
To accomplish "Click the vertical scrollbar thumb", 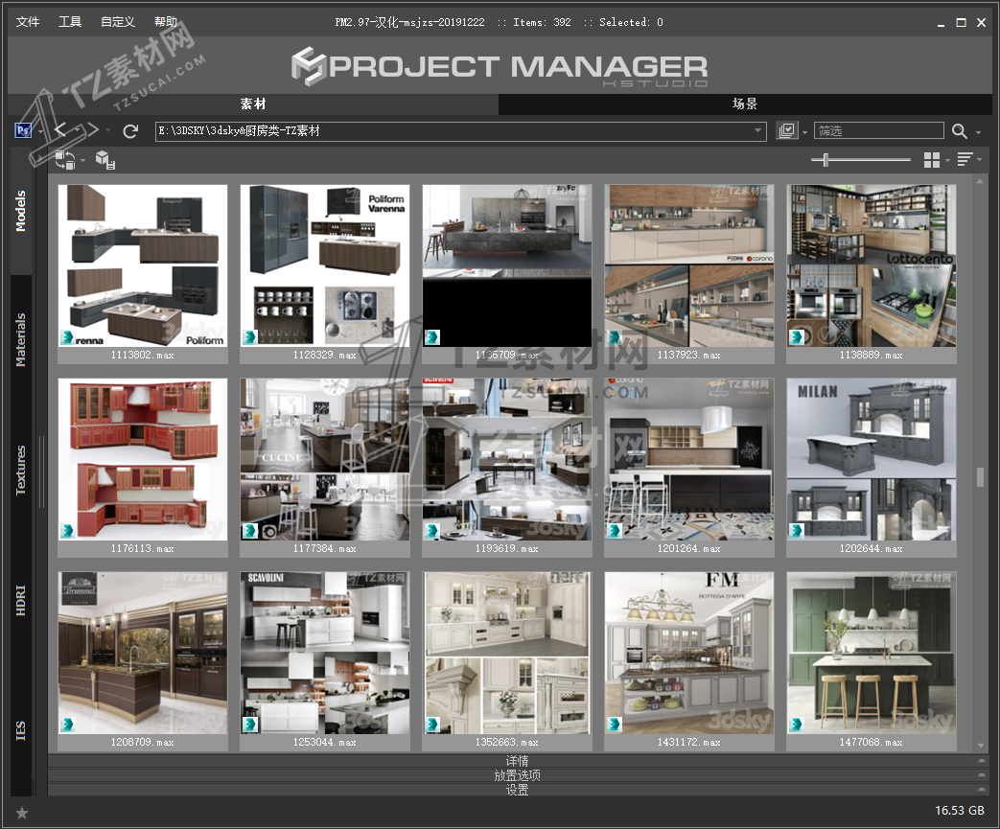I will [980, 477].
